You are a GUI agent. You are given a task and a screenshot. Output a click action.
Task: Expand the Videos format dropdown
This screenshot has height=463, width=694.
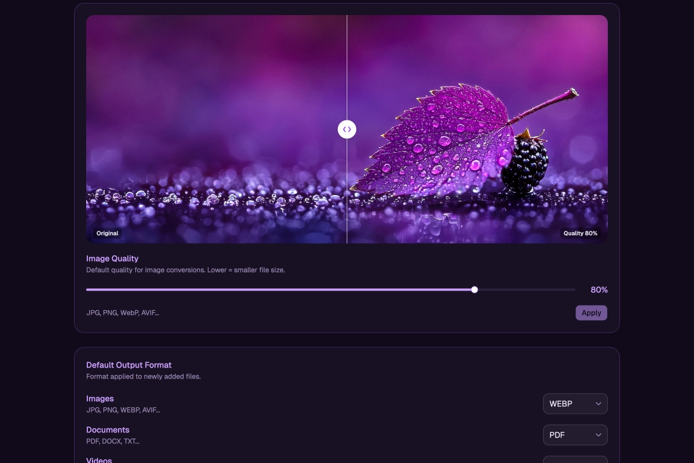point(575,460)
